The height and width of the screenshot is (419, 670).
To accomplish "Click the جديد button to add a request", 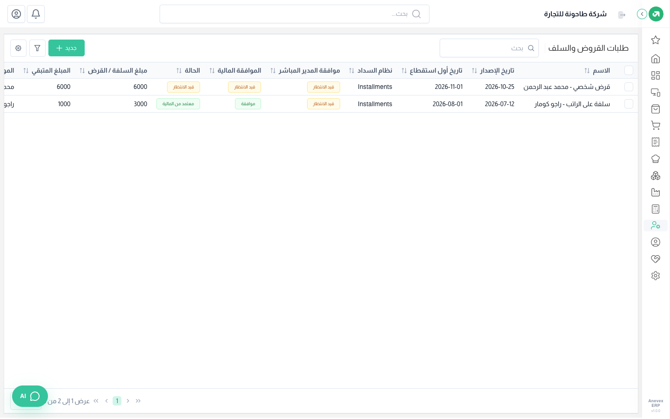I will pos(67,48).
